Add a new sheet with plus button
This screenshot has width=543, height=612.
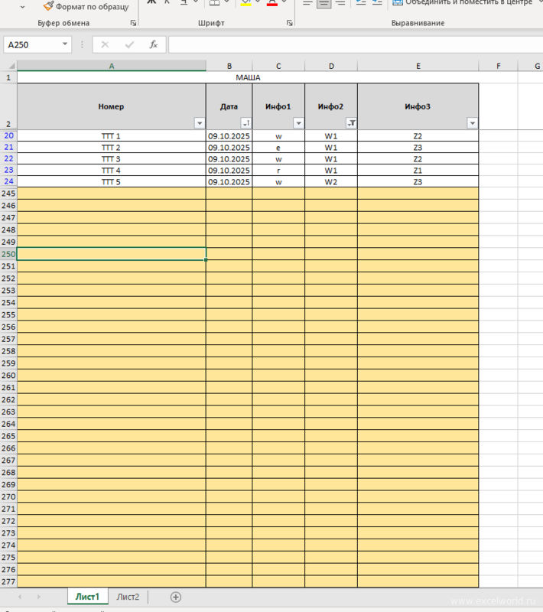175,597
